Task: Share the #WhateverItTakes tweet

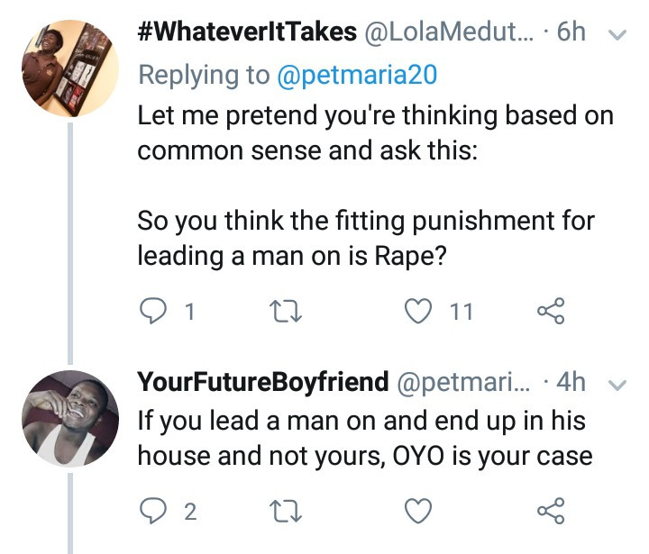Action: [x=550, y=312]
